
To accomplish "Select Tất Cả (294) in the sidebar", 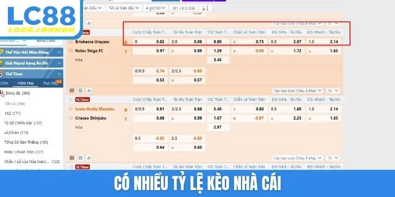I will pyautogui.click(x=15, y=103).
